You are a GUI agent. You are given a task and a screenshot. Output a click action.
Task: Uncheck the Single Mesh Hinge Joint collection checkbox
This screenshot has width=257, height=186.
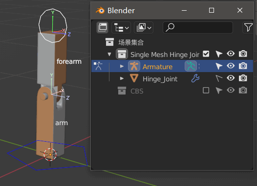tap(206, 54)
